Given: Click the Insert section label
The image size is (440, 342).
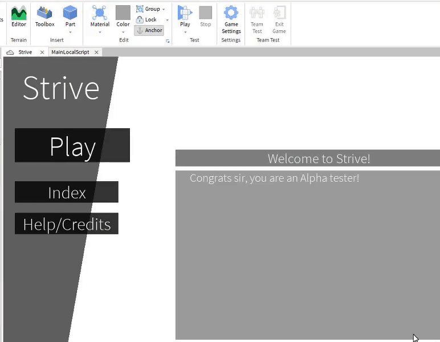Looking at the screenshot, I should tap(56, 40).
